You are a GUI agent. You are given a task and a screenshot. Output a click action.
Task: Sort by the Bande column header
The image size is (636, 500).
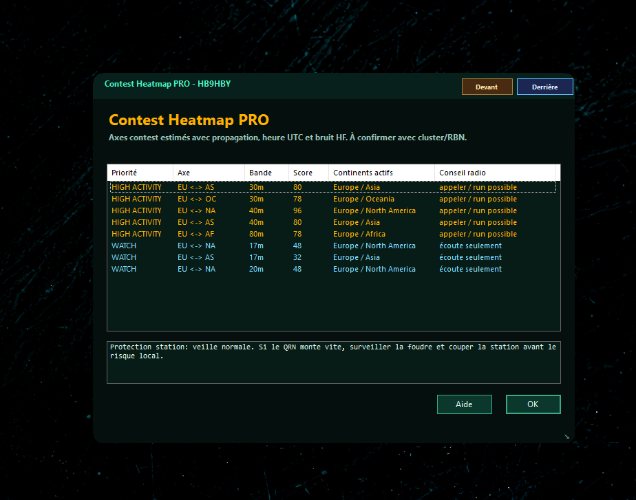coord(266,173)
